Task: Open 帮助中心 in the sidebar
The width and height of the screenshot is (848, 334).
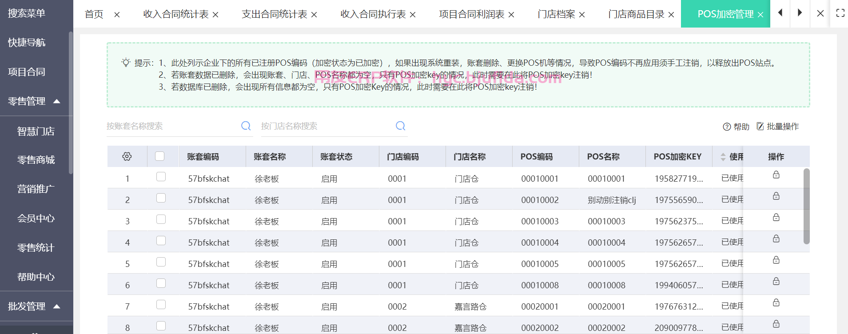Action: coord(36,277)
